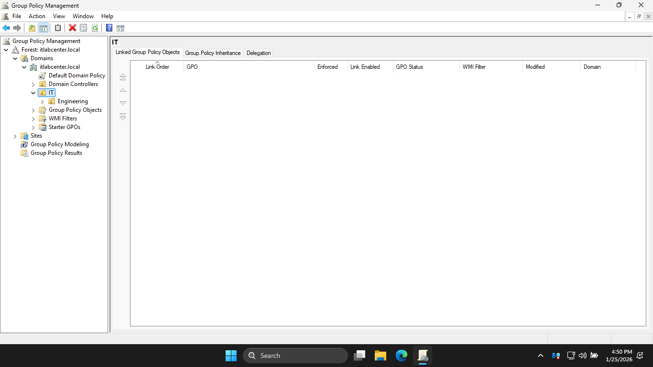
Task: Click the red Delete toolbar icon
Action: tap(73, 28)
